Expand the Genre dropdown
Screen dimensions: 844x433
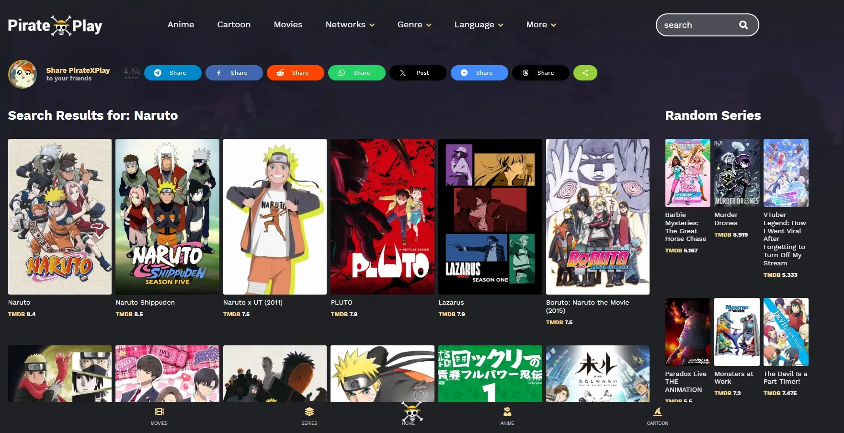pyautogui.click(x=414, y=24)
